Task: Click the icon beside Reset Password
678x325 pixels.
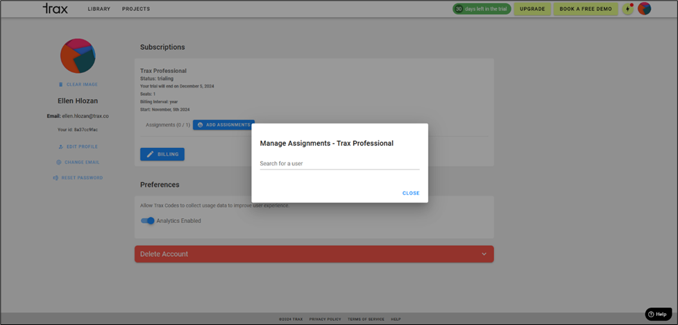Action: (56, 178)
